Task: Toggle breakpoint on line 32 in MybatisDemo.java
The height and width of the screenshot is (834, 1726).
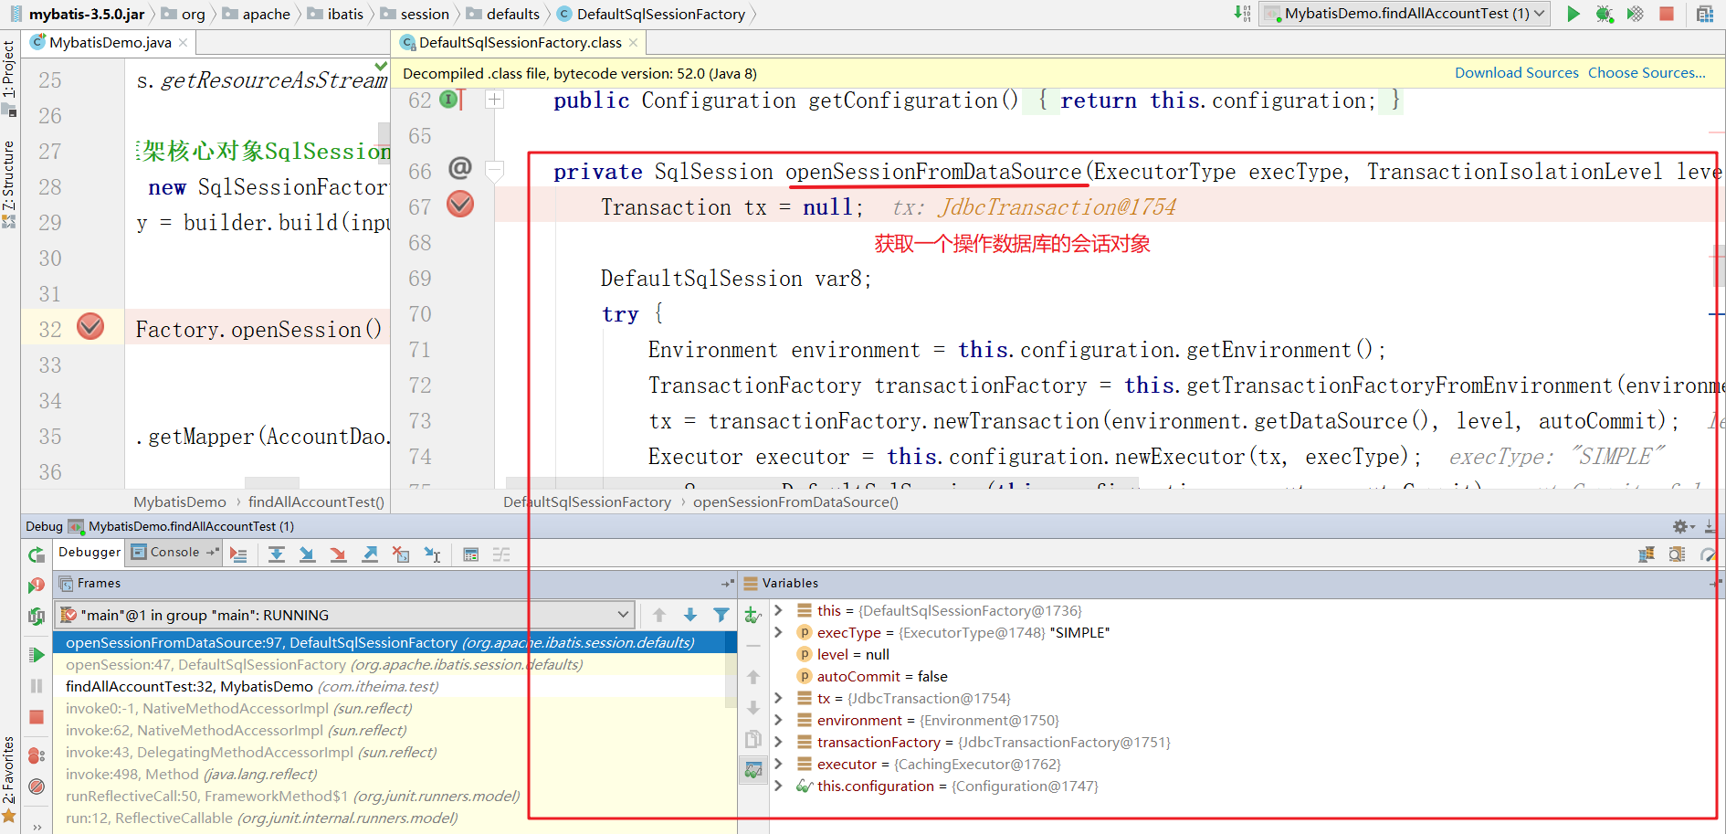Action: [90, 326]
